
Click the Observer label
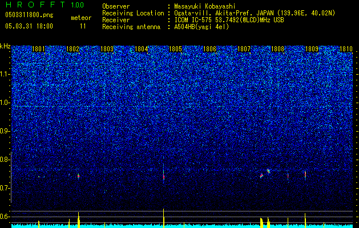[116, 6]
